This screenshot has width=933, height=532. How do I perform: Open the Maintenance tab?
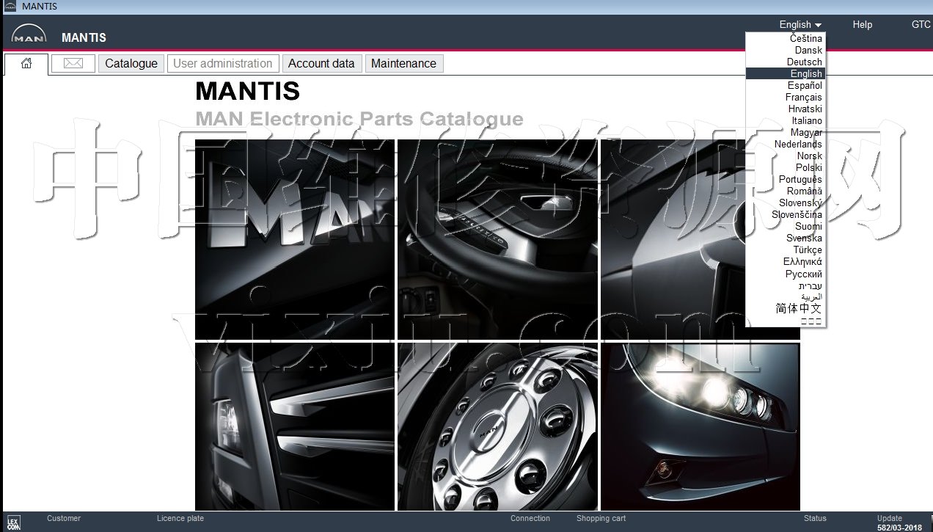403,64
